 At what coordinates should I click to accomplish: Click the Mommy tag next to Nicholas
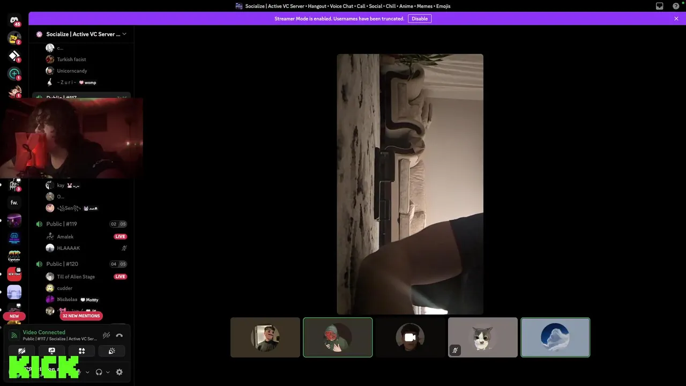(90, 300)
